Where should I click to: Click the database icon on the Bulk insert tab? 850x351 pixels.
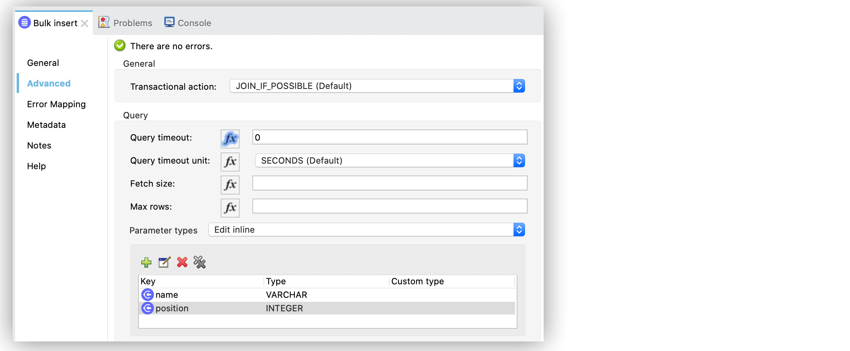tap(24, 23)
